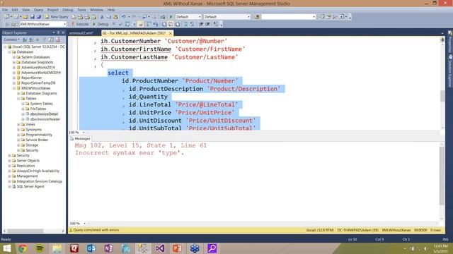Close the Object Explorer panel
453x254 pixels.
coord(63,32)
